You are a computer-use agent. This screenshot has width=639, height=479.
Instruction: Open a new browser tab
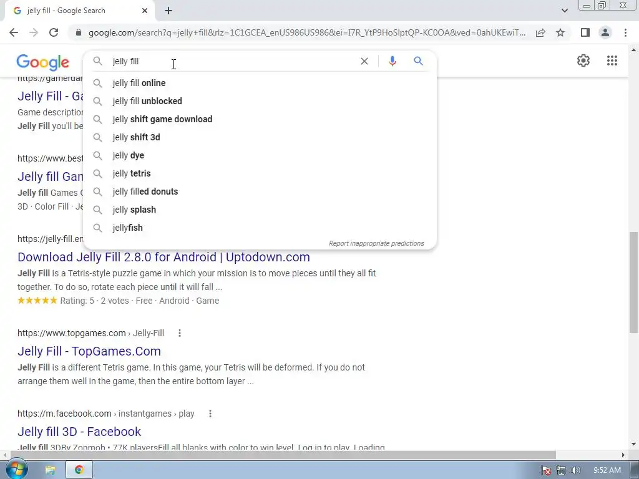pyautogui.click(x=168, y=11)
